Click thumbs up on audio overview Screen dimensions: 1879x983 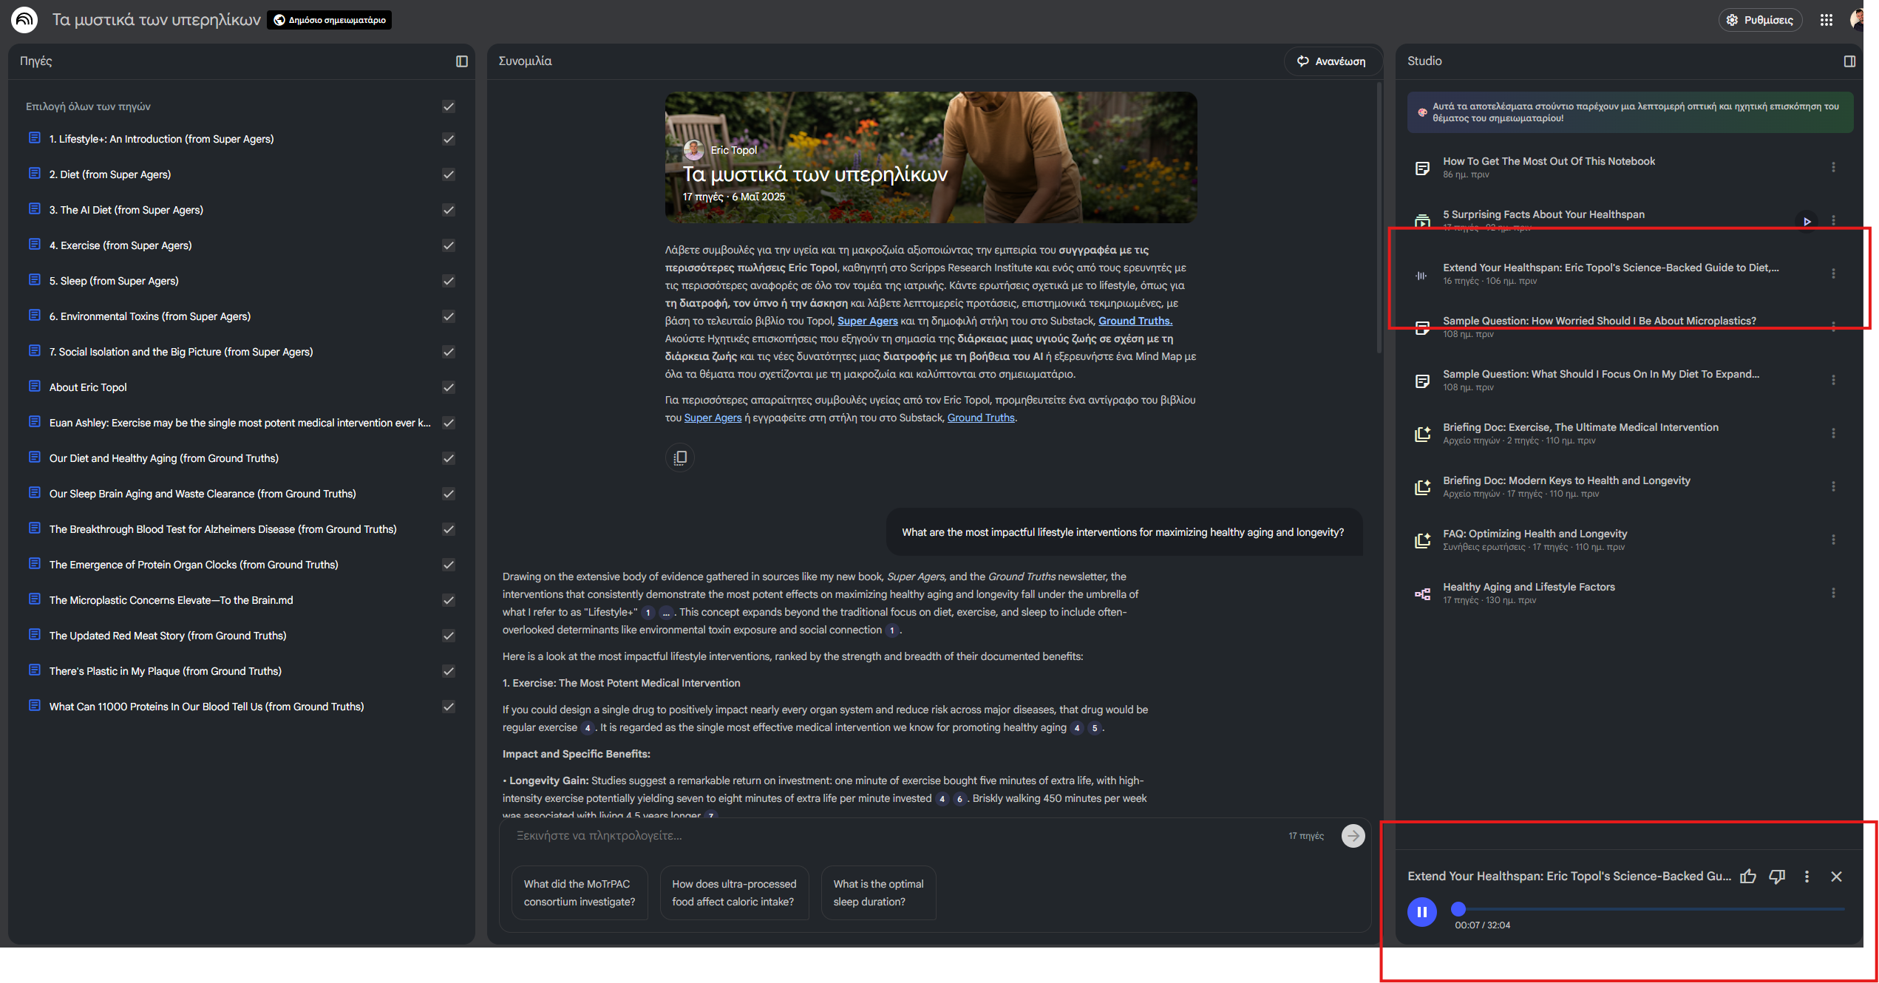point(1747,876)
